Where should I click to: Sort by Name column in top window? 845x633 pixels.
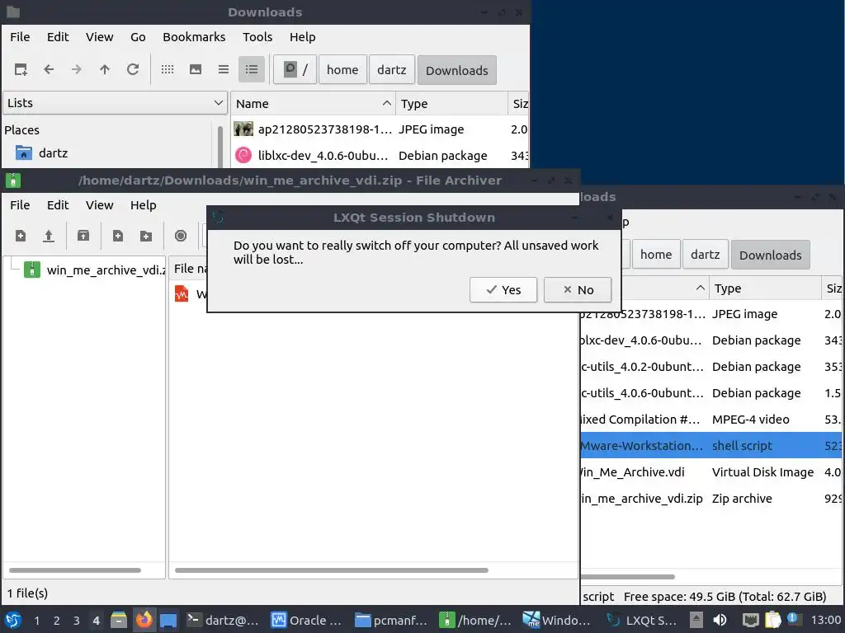pos(313,103)
